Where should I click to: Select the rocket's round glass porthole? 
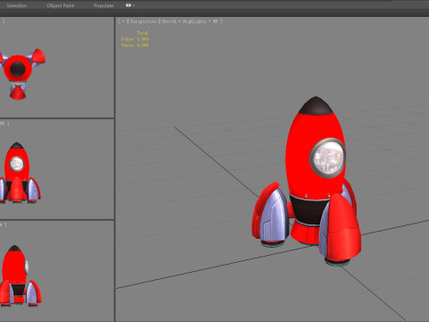point(327,158)
